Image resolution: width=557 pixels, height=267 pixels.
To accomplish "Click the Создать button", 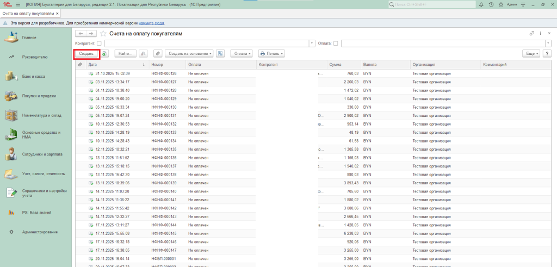I will pos(86,54).
